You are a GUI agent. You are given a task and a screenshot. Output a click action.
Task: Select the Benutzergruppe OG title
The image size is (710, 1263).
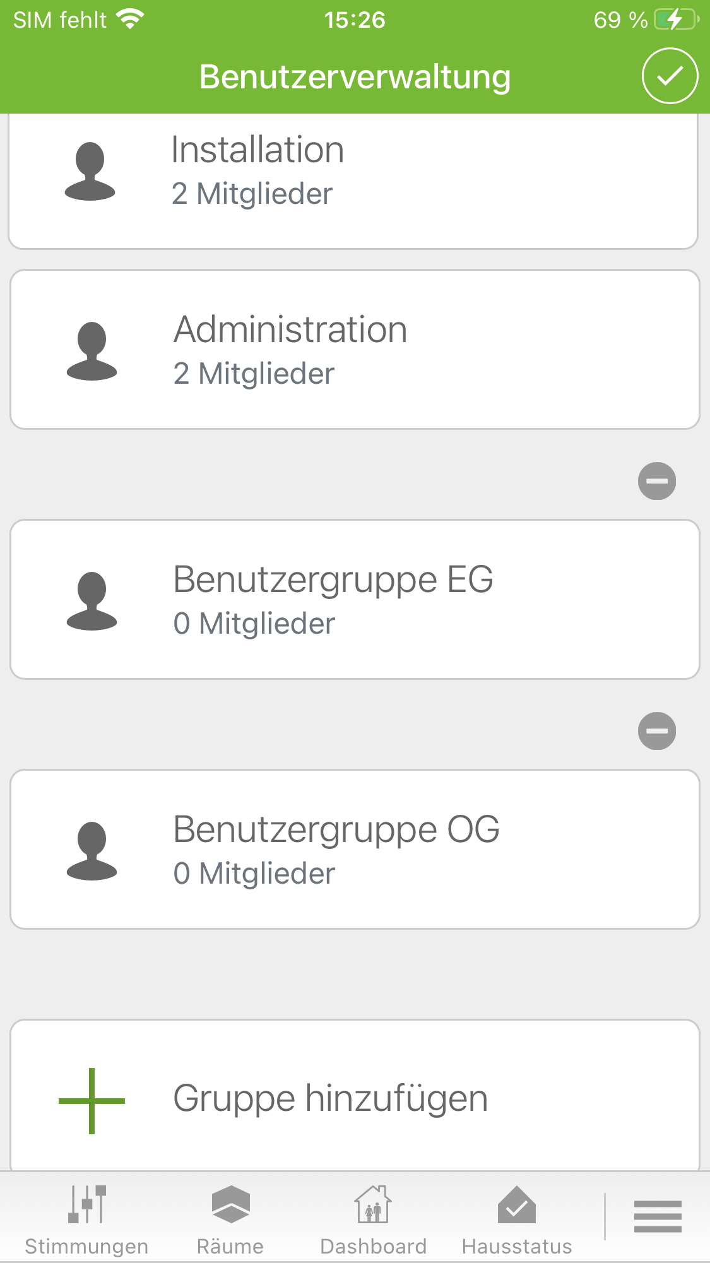pyautogui.click(x=336, y=829)
